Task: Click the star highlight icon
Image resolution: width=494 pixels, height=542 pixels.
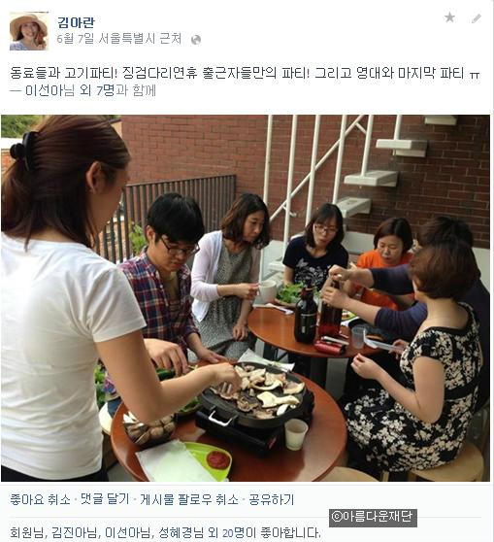Action: [449, 17]
